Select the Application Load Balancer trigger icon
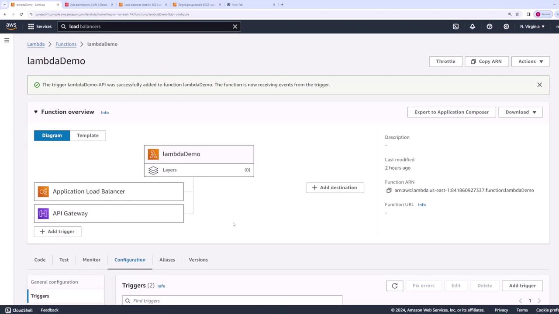 43,191
